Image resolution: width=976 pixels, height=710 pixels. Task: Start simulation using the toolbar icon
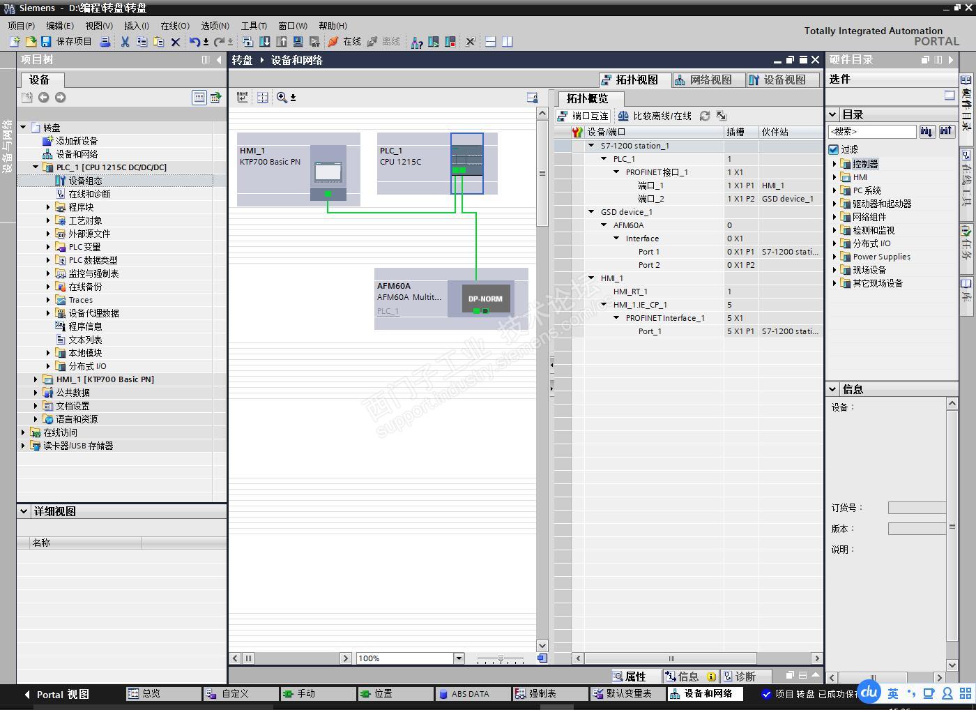(298, 42)
